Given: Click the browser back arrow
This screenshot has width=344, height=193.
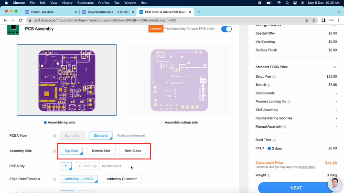Looking at the screenshot, I should (5, 20).
